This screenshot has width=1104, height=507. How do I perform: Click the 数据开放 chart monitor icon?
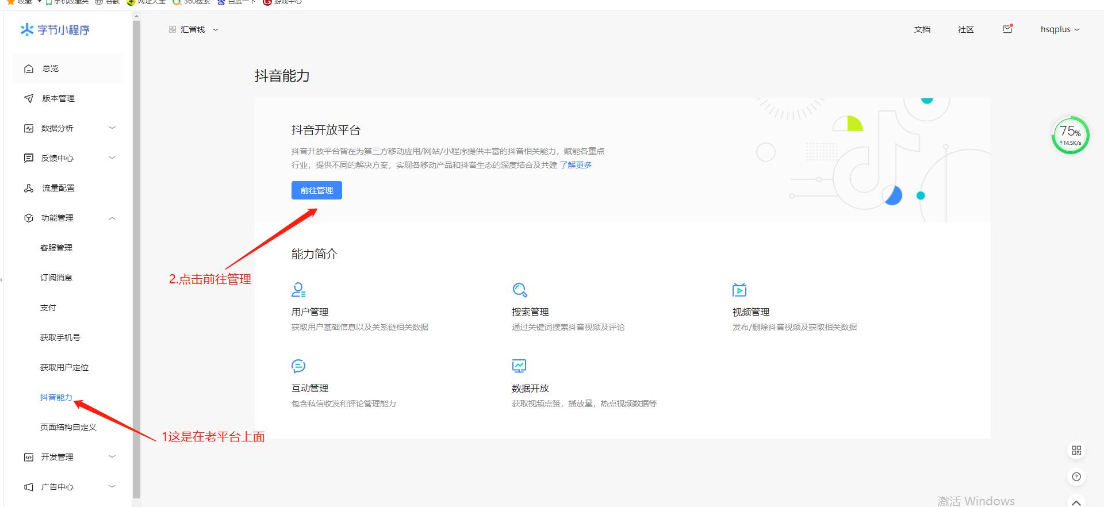coord(519,366)
